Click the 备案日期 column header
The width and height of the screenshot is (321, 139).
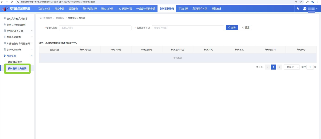coord(208,50)
